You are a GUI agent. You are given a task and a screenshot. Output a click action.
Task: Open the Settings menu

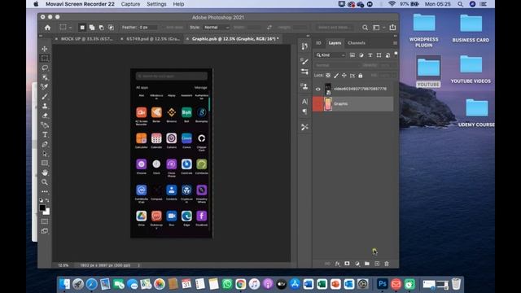(156, 4)
